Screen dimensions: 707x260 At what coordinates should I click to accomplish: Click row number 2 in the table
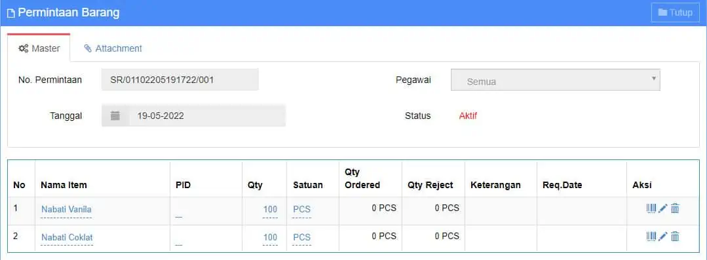coord(16,236)
